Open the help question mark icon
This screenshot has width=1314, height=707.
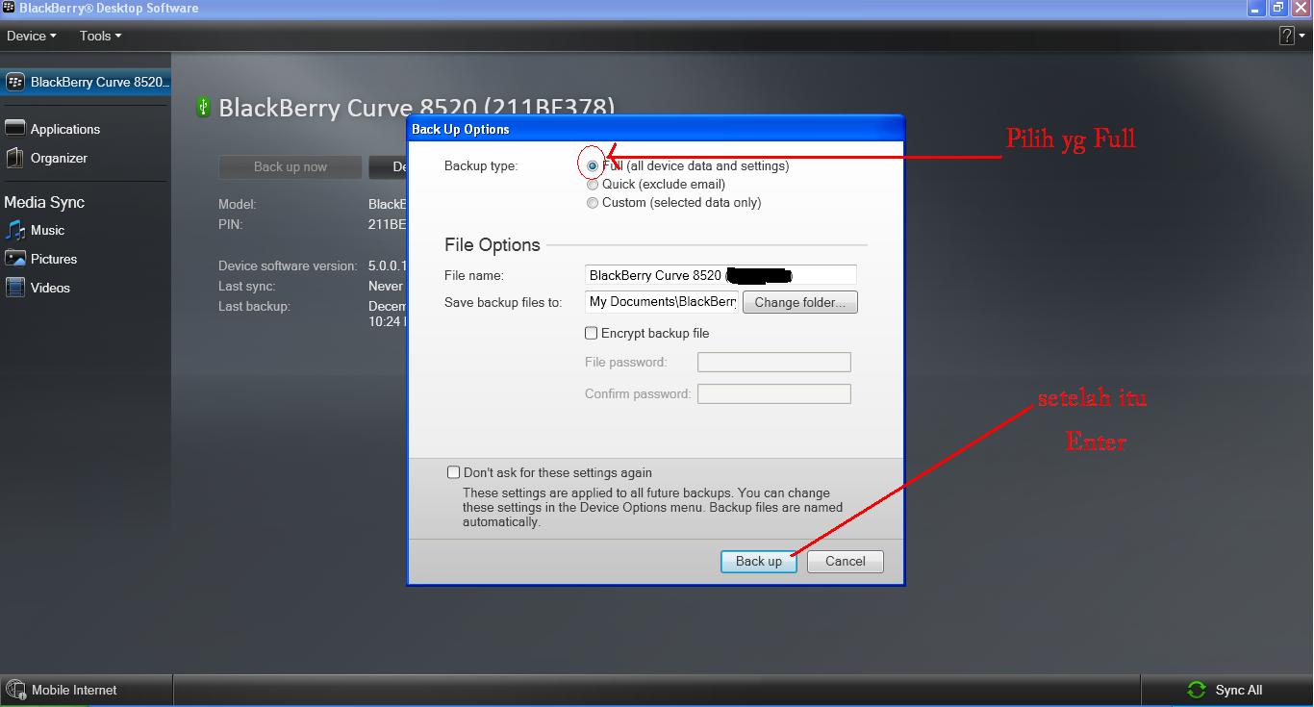point(1287,36)
